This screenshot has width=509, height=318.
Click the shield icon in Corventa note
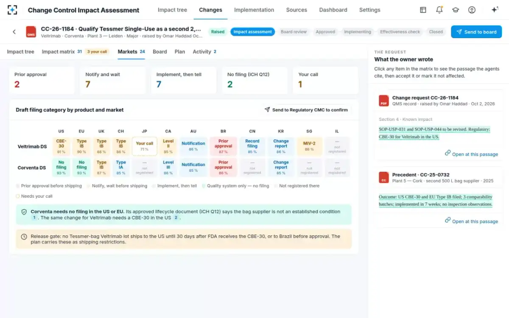click(24, 212)
